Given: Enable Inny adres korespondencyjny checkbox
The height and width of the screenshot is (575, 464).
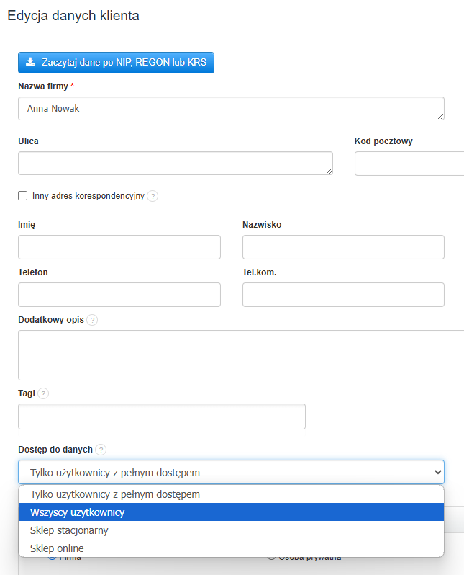Looking at the screenshot, I should [x=23, y=195].
